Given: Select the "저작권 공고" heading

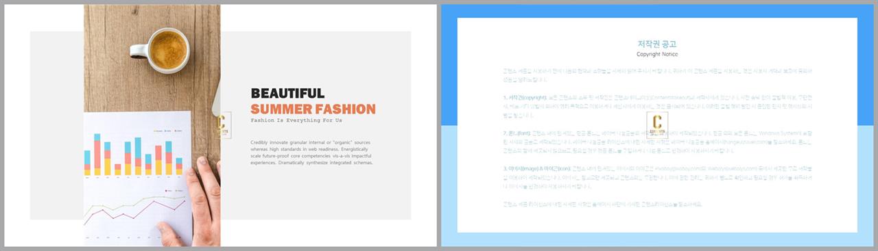Looking at the screenshot, I should 657,44.
